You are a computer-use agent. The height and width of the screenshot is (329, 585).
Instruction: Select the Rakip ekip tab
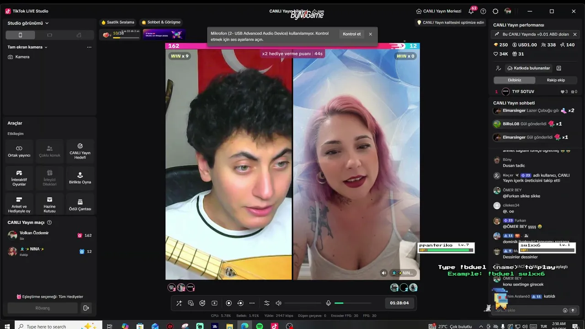coord(556,80)
